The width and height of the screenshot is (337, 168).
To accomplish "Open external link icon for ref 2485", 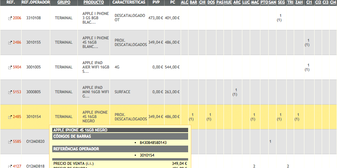I will click(x=10, y=117).
